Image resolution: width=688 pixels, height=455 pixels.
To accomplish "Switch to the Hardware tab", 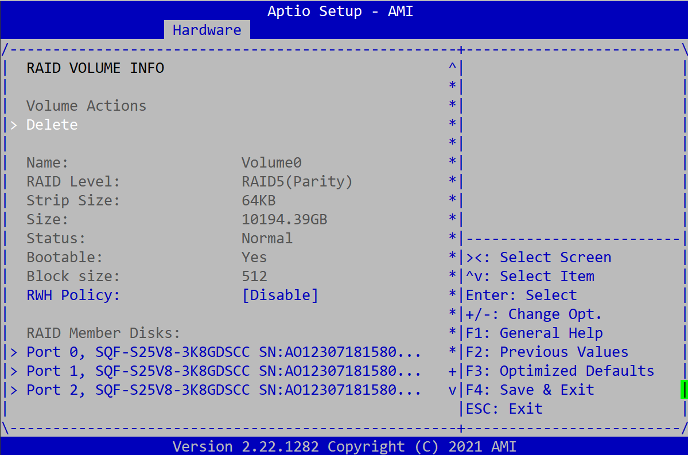I will pyautogui.click(x=207, y=30).
